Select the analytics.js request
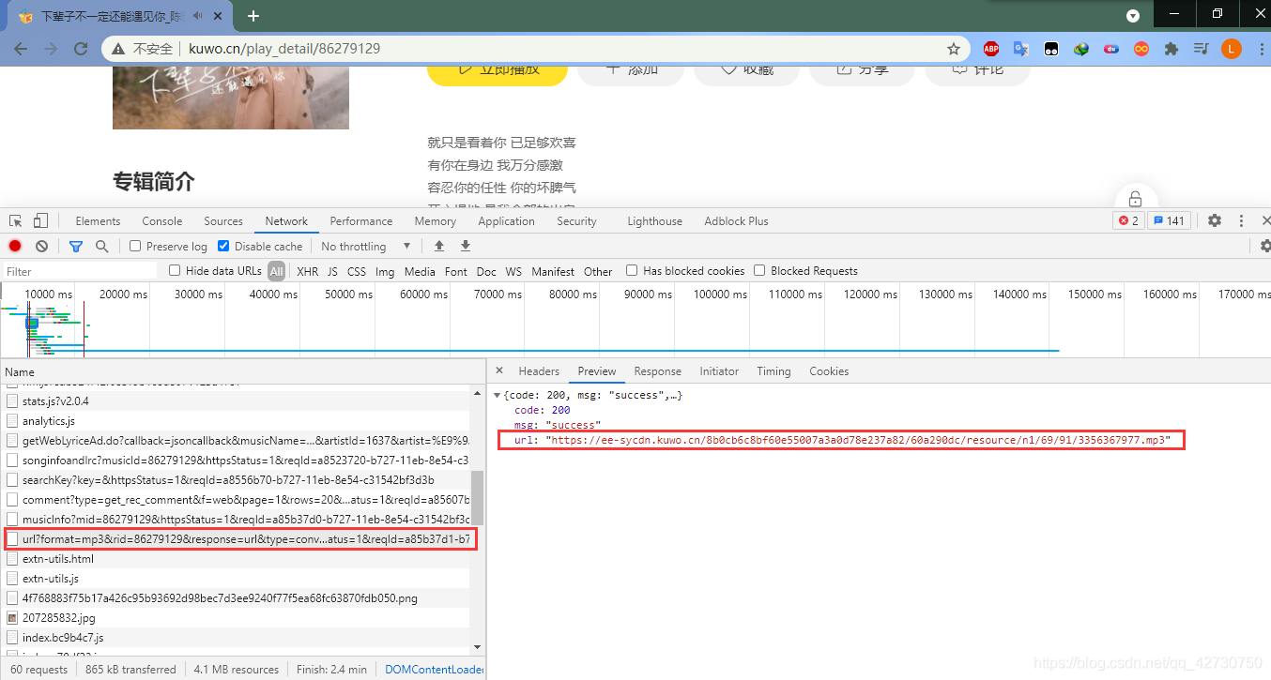The image size is (1271, 680). point(236,420)
